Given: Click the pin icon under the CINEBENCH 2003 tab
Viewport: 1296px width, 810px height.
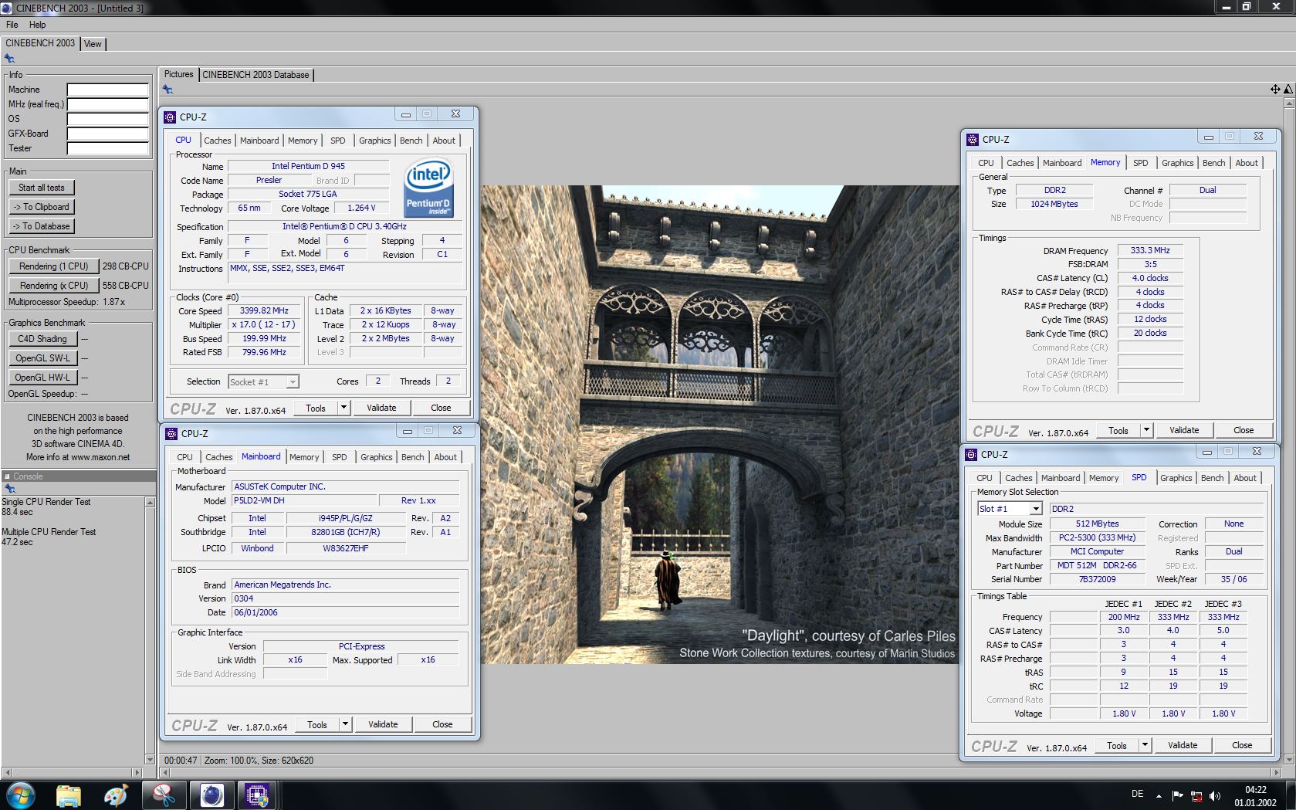Looking at the screenshot, I should (9, 58).
